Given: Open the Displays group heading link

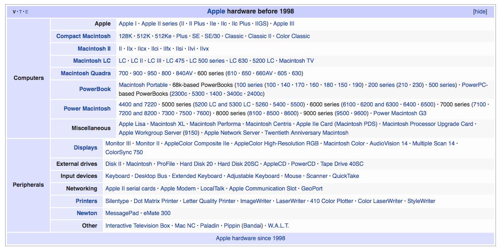Looking at the screenshot, I should [86, 148].
